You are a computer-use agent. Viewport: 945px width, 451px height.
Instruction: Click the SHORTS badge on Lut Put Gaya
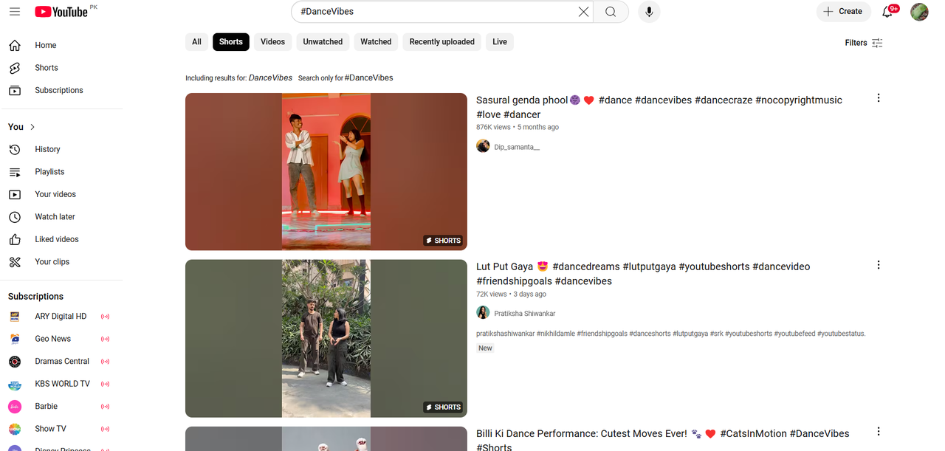click(x=443, y=407)
